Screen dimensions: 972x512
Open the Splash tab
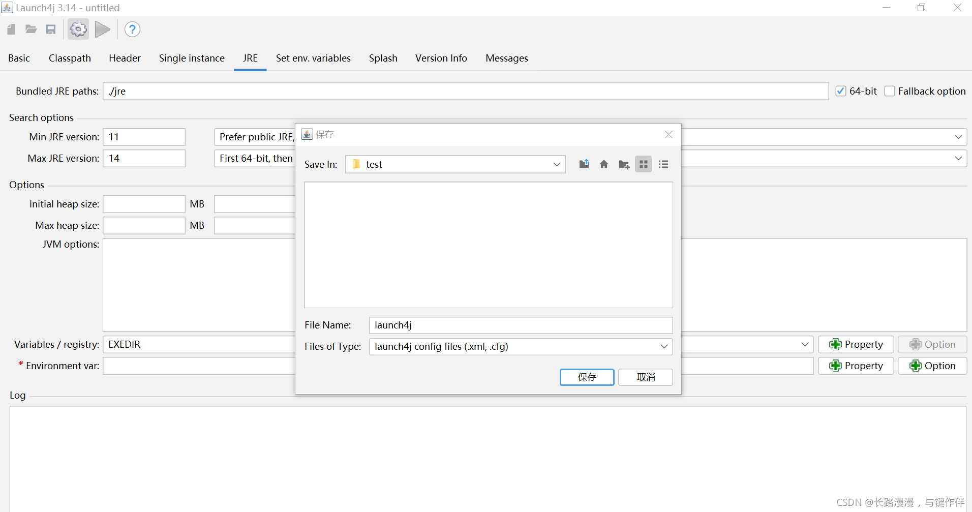(x=383, y=58)
